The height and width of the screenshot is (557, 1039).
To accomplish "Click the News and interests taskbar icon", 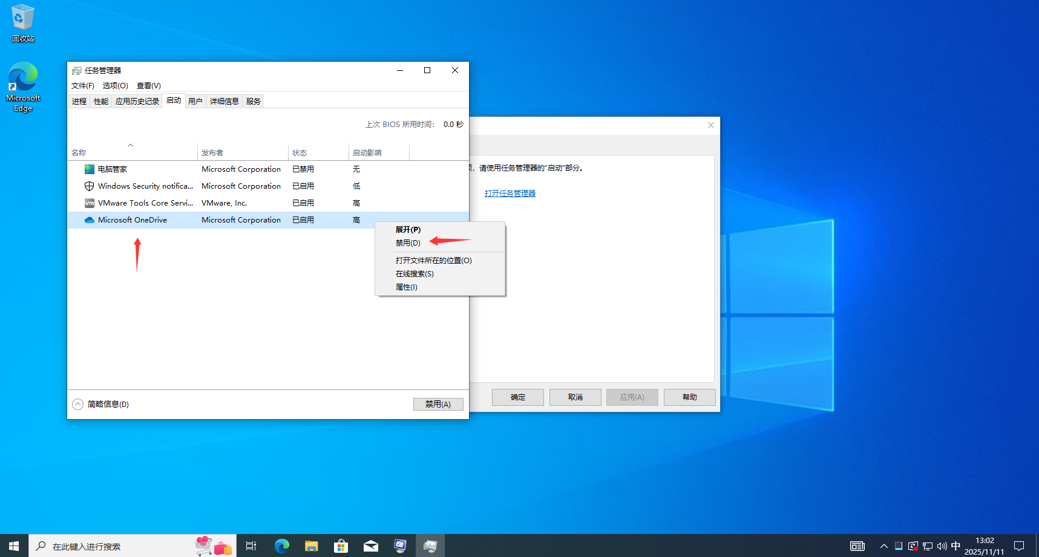I will click(857, 546).
